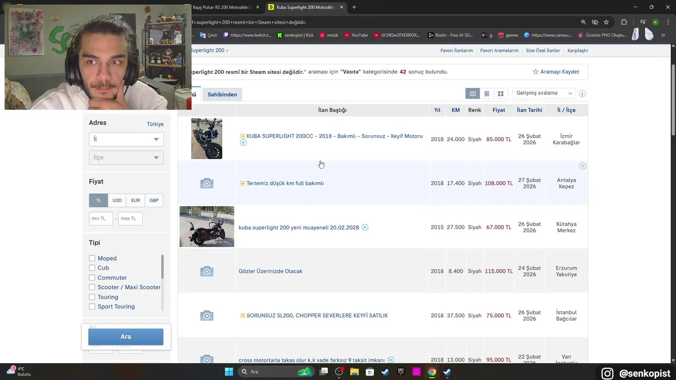The image size is (676, 380).
Task: Sort listings by İlan Tarihi column
Action: coord(529,110)
